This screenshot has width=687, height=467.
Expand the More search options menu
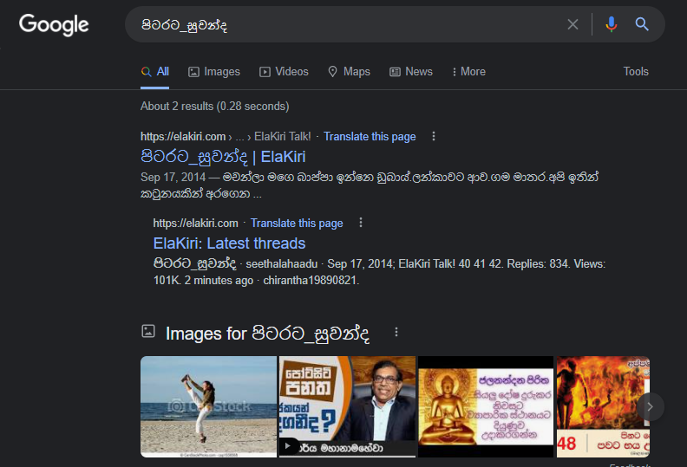click(468, 72)
